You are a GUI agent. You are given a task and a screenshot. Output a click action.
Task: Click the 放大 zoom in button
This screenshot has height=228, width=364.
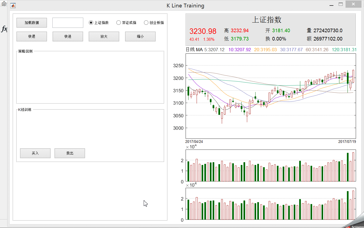pos(104,36)
